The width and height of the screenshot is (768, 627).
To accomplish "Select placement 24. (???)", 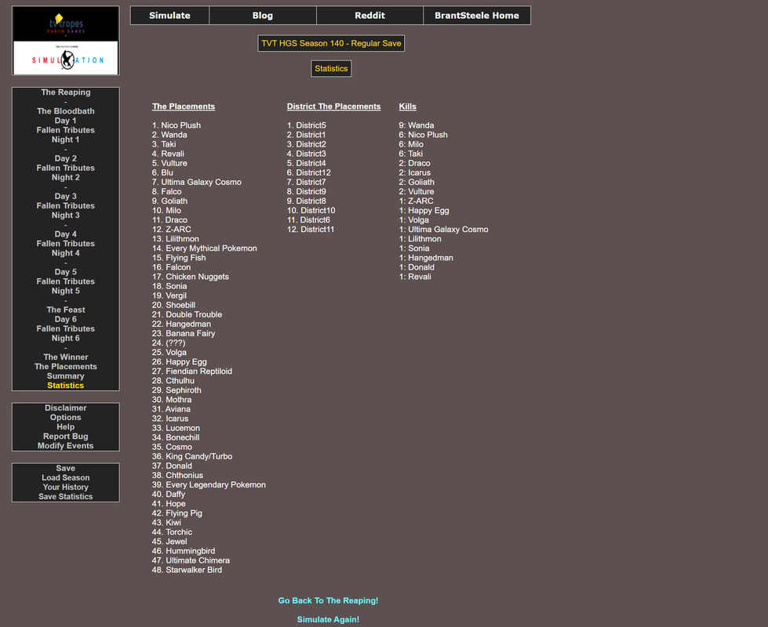I will pos(169,342).
